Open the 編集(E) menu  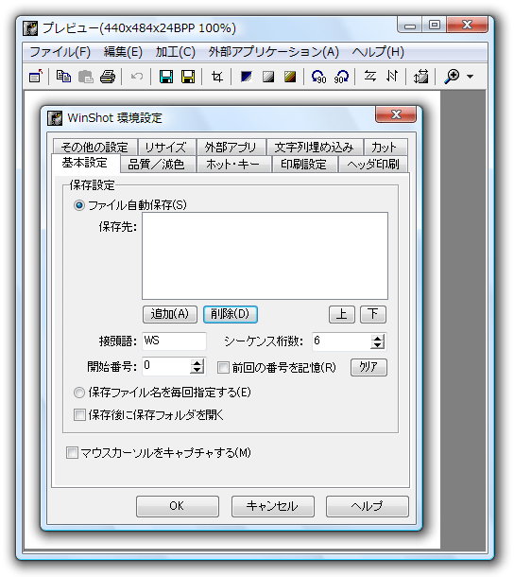[123, 52]
